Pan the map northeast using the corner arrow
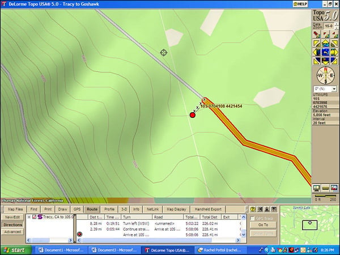 tap(334, 44)
